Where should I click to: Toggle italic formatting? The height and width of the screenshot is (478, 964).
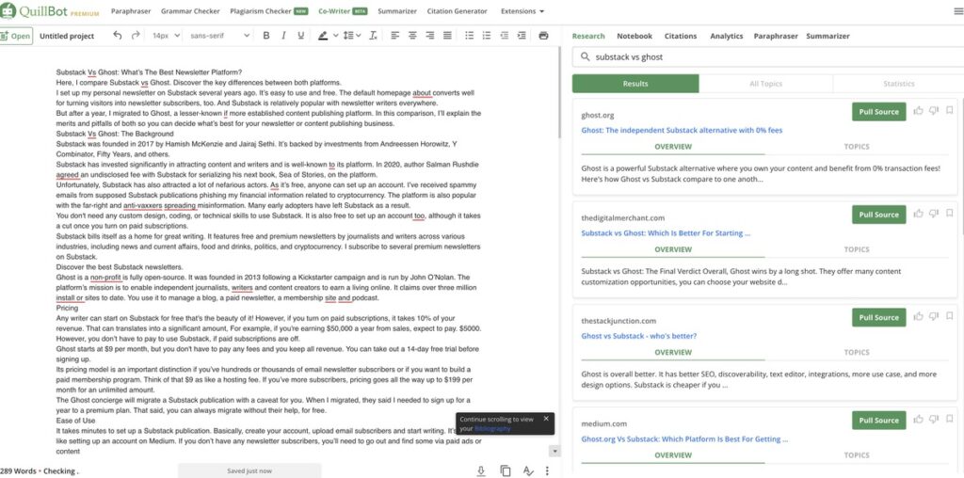coord(282,36)
